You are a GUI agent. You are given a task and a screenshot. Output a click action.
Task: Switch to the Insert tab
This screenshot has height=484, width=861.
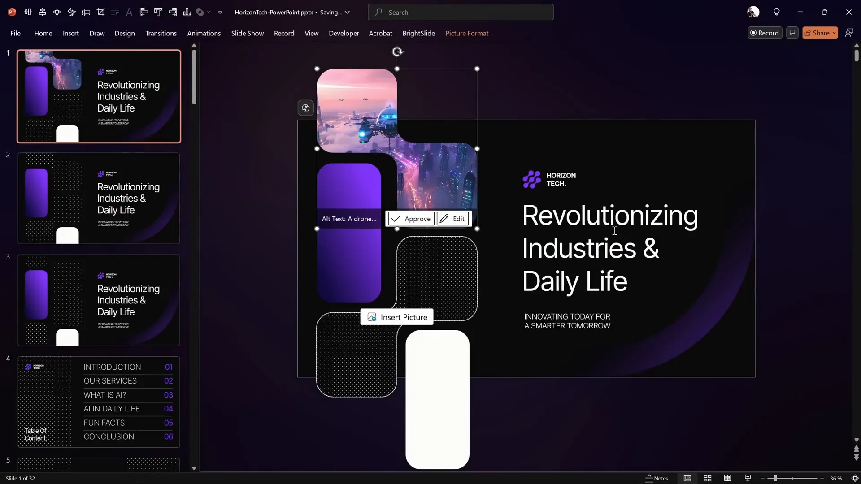point(71,33)
